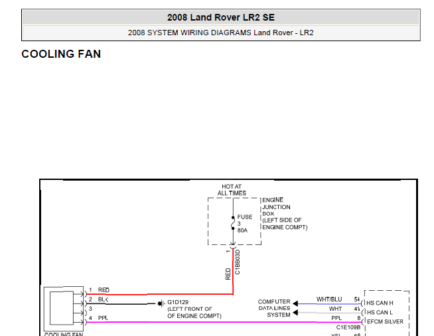Click the 'PPL' label at fan pin 4
The width and height of the screenshot is (434, 336).
(103, 318)
